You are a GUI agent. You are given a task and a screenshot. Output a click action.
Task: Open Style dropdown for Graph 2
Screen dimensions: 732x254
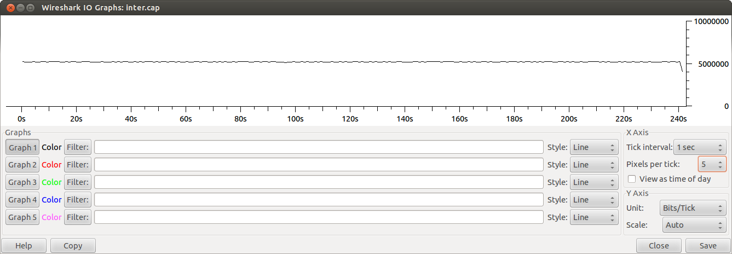[594, 165]
